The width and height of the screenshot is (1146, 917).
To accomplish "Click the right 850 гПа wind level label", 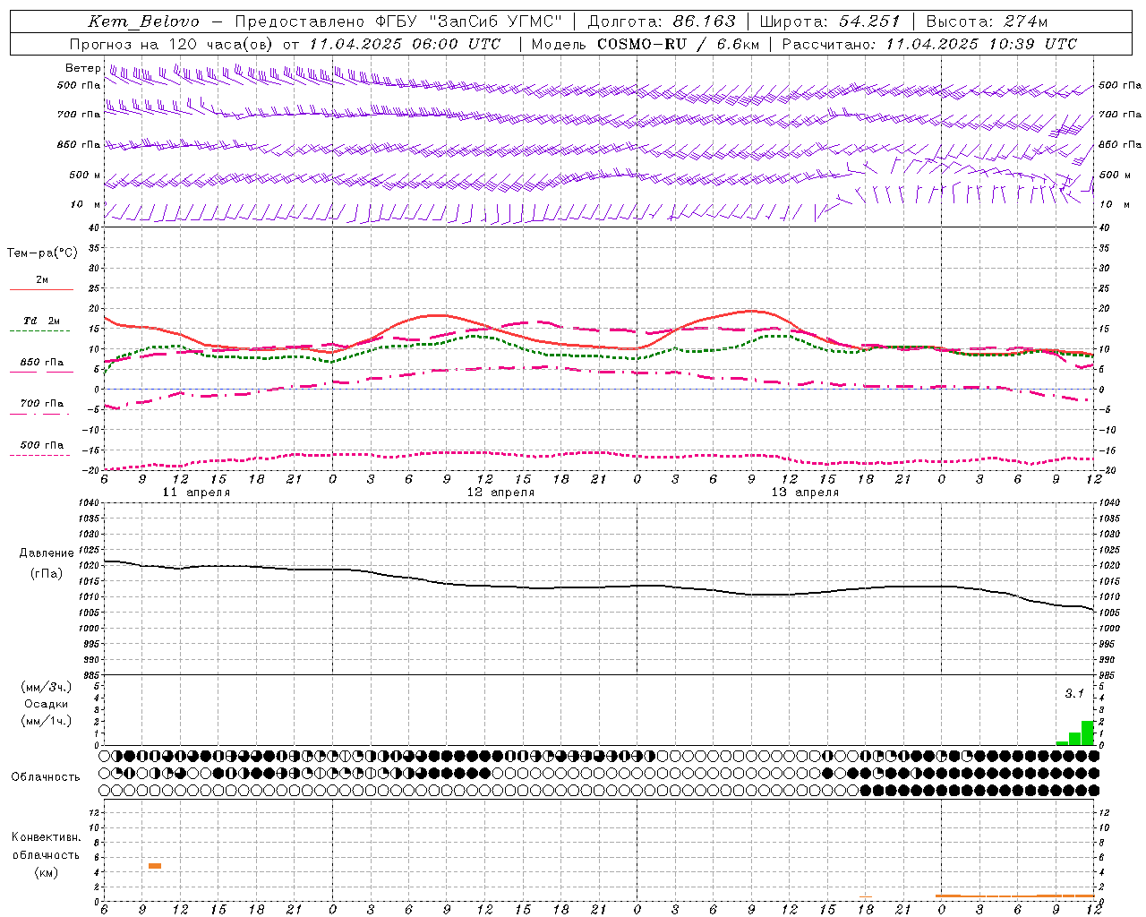I will tap(1120, 144).
